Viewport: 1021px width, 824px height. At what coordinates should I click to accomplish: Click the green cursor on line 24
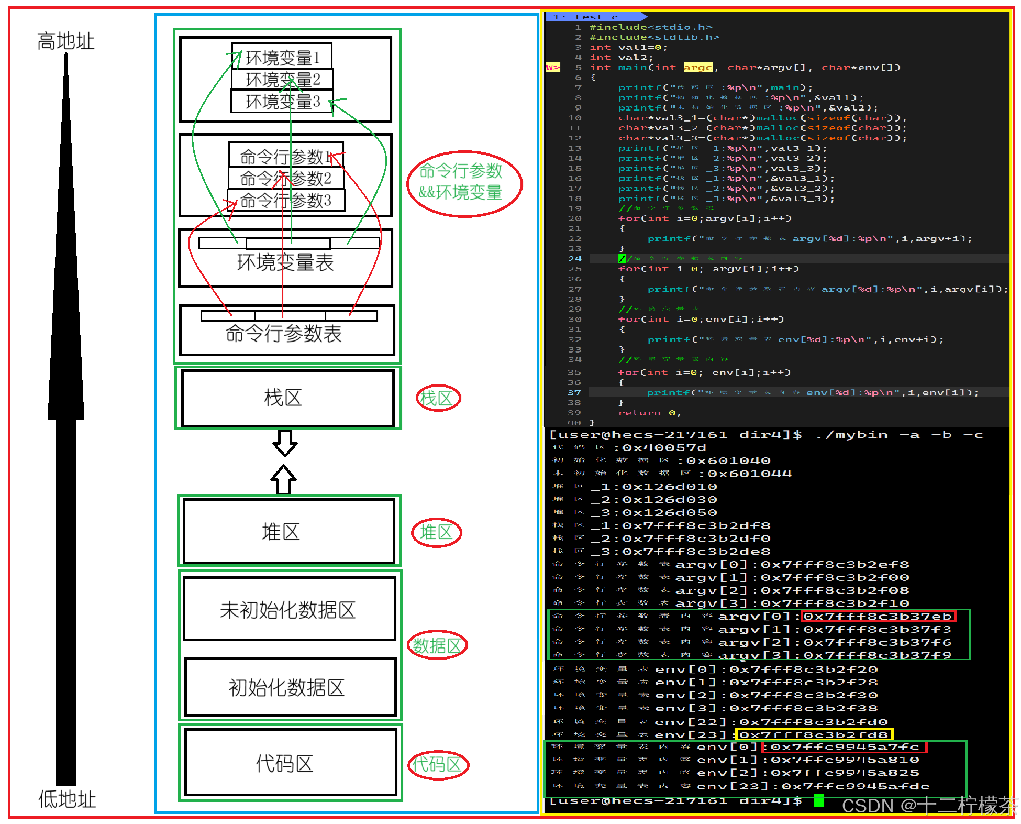coord(622,258)
